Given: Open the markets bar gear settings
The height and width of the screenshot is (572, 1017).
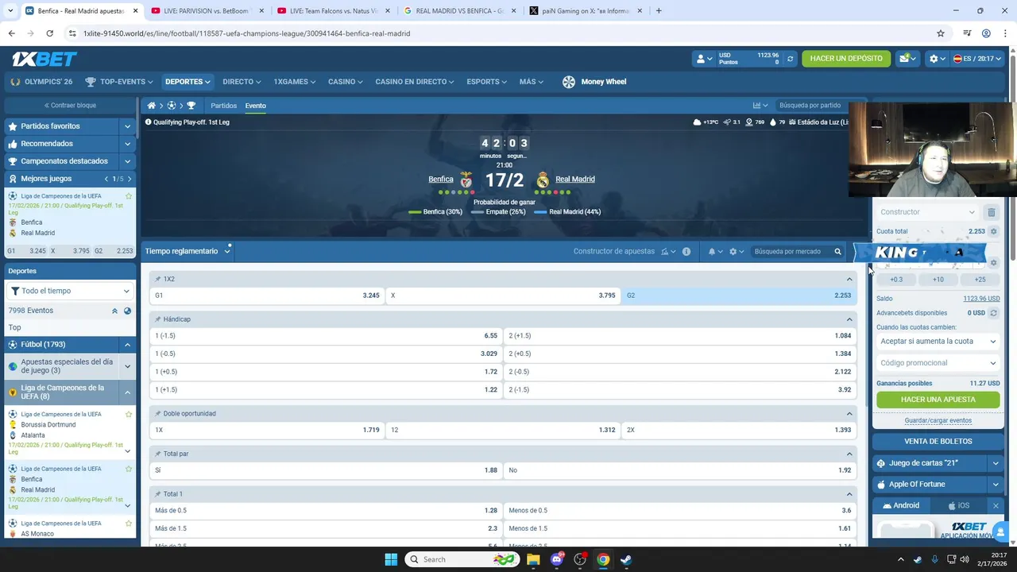Looking at the screenshot, I should tap(736, 252).
